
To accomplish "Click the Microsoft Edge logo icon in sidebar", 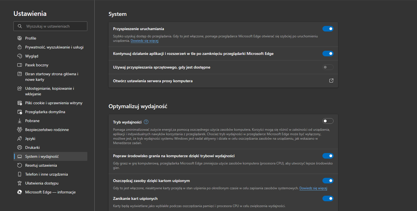I will coord(20,192).
